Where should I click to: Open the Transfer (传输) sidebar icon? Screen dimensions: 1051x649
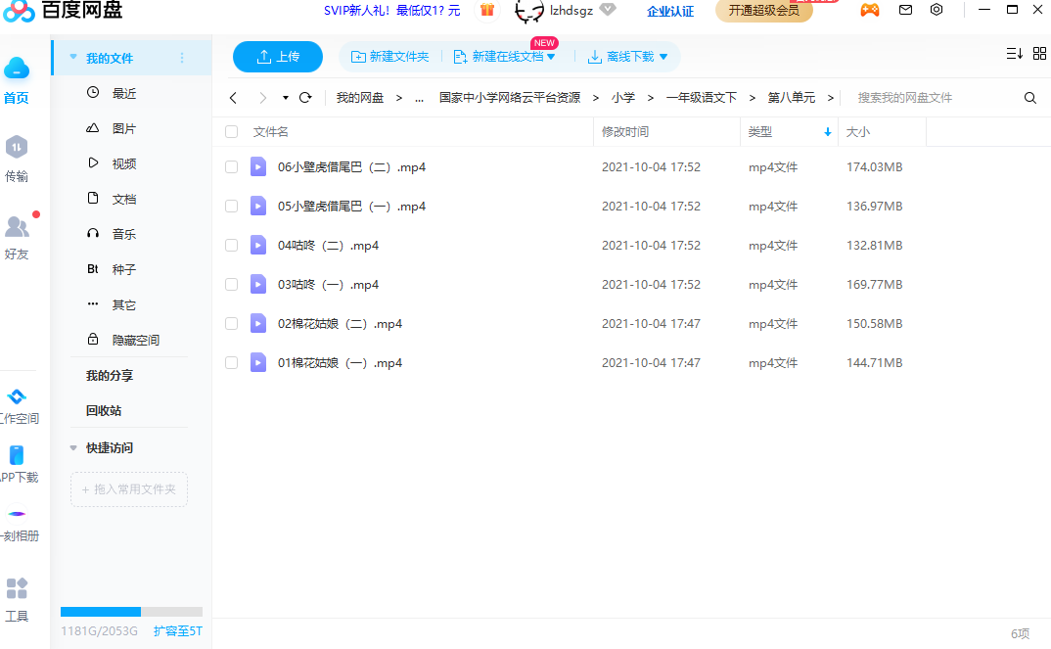click(x=17, y=149)
